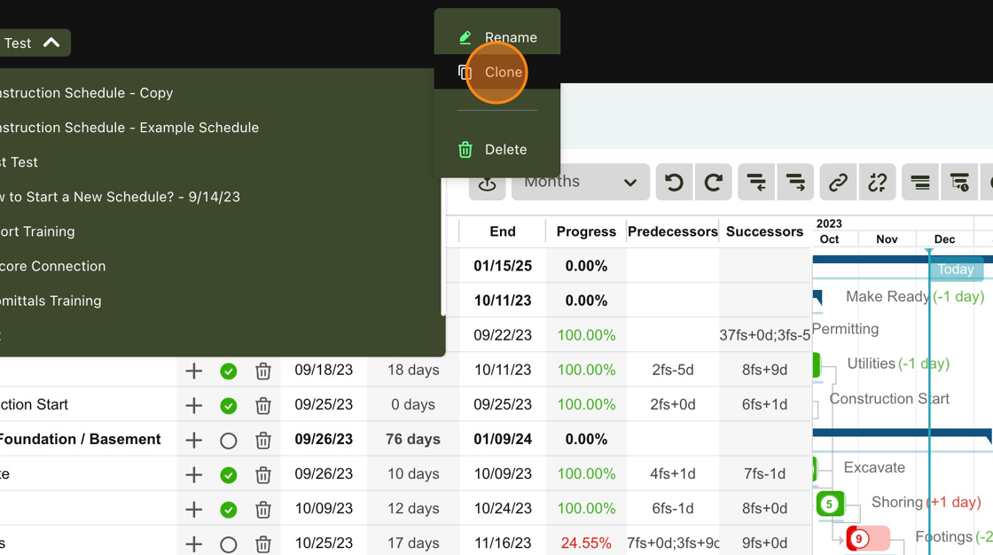The height and width of the screenshot is (555, 993).
Task: Click the end date cell 01/09/24
Action: [503, 439]
